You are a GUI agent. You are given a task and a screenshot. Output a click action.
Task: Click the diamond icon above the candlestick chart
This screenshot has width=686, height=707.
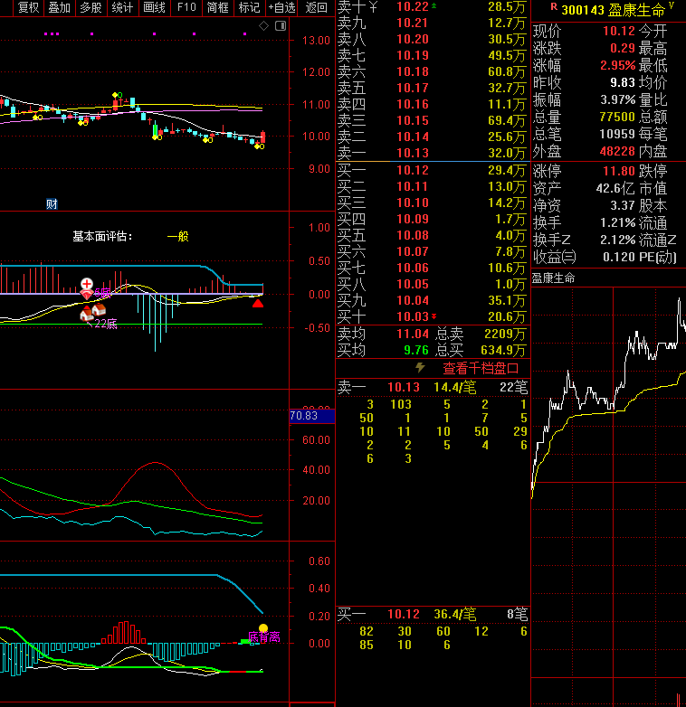pyautogui.click(x=263, y=25)
